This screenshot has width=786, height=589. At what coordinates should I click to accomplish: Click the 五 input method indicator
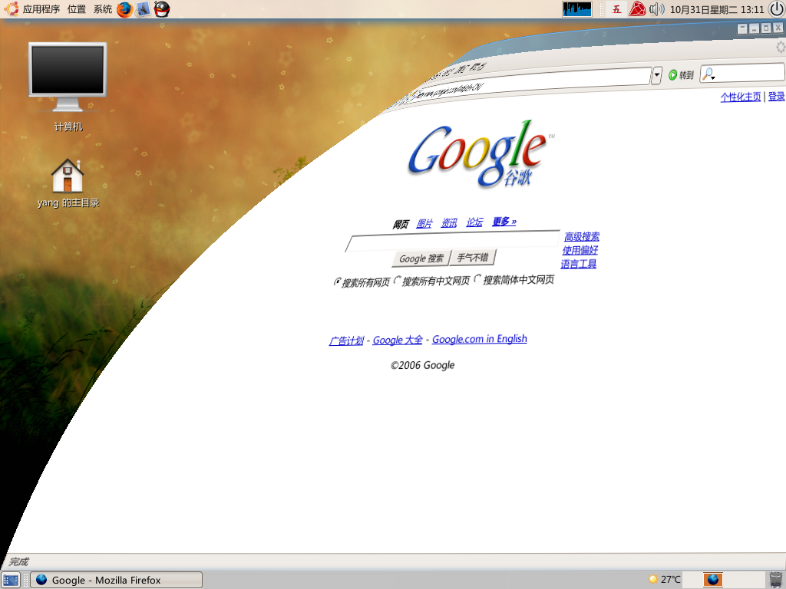click(616, 9)
